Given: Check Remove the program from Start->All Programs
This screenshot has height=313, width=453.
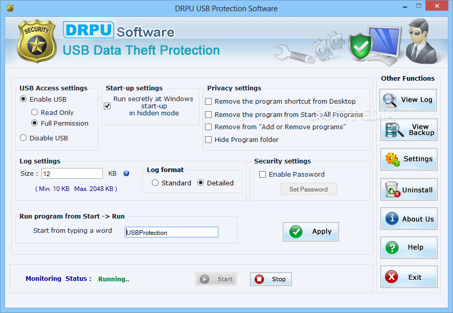Looking at the screenshot, I should 208,114.
